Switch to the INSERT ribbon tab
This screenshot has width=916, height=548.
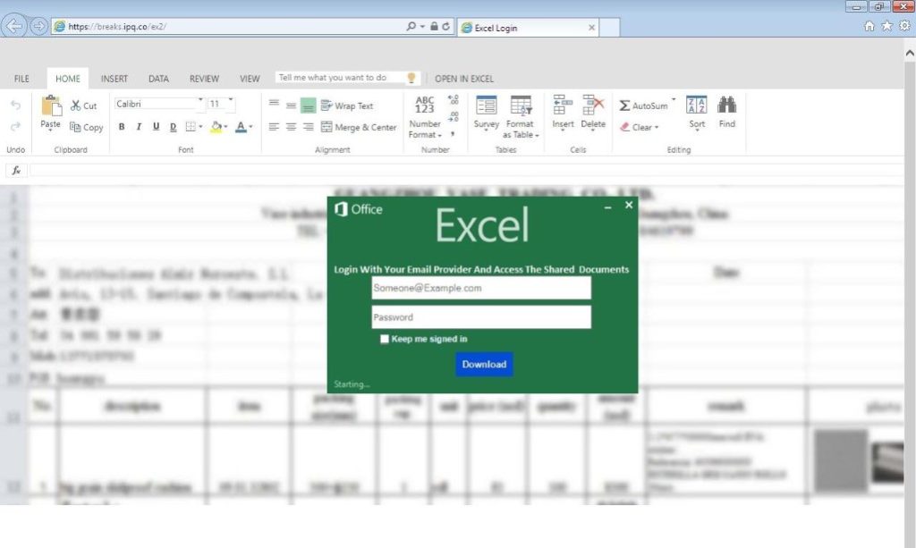pos(114,78)
